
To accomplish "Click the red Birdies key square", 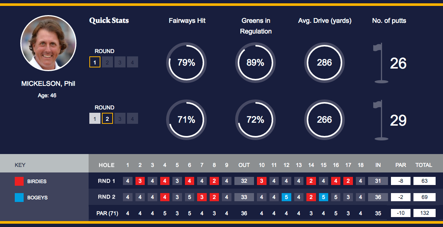I will pyautogui.click(x=19, y=181).
